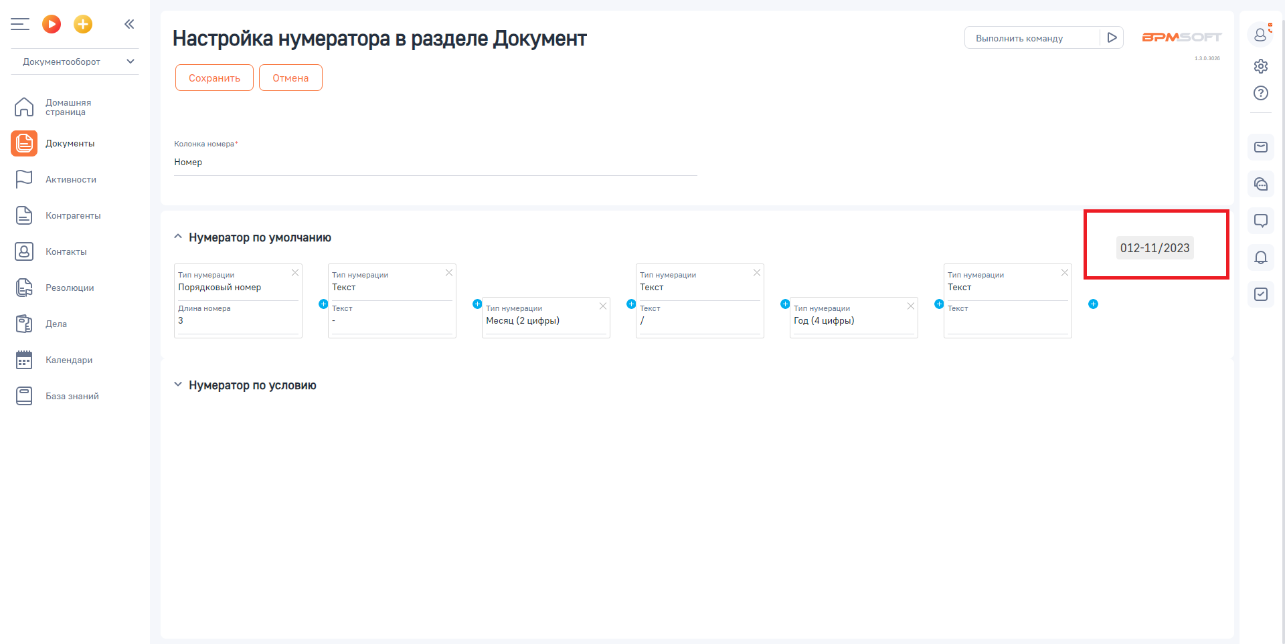1285x644 pixels.
Task: Remove the Год (4 цифры) block
Action: [911, 306]
